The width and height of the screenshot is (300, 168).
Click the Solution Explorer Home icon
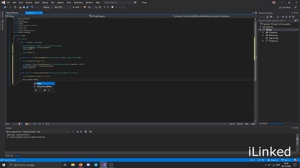coord(267,17)
